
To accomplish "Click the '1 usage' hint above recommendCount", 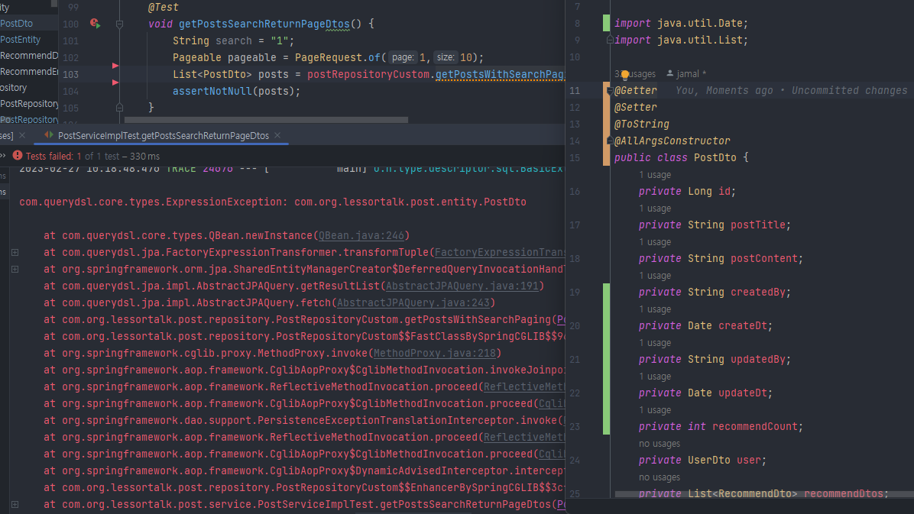I will click(x=655, y=410).
